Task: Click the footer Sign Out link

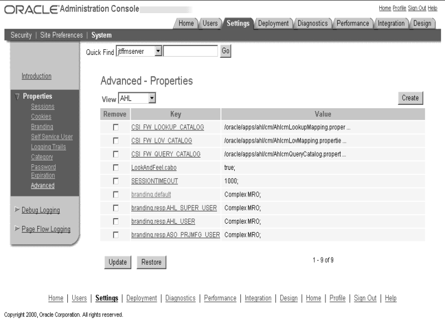Action: pos(365,298)
